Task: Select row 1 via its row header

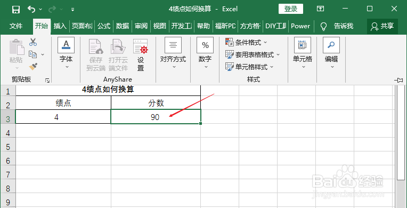Action: click(x=8, y=91)
